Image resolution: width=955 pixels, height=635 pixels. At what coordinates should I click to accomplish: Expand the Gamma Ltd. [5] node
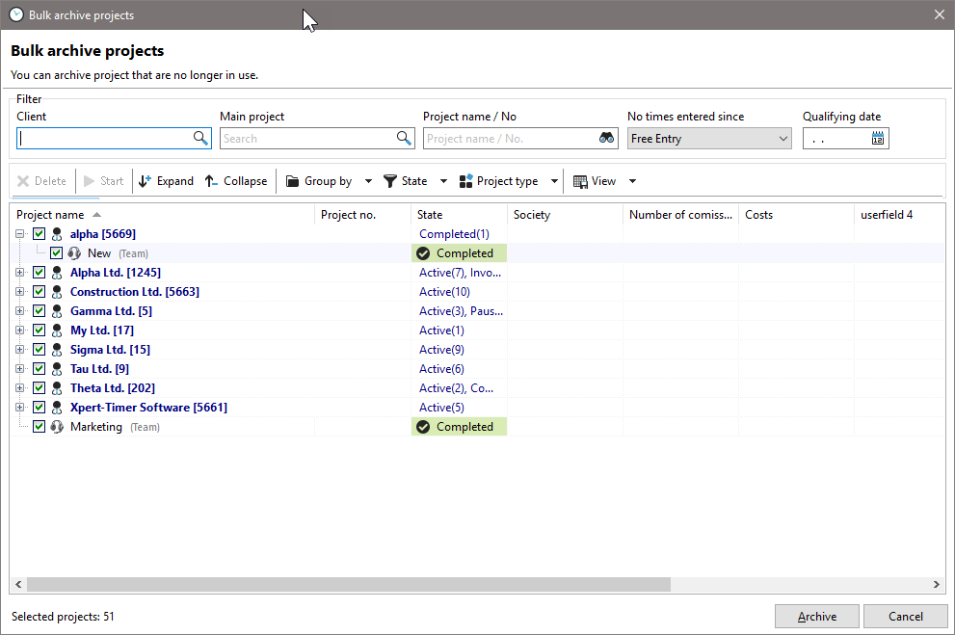click(x=19, y=311)
